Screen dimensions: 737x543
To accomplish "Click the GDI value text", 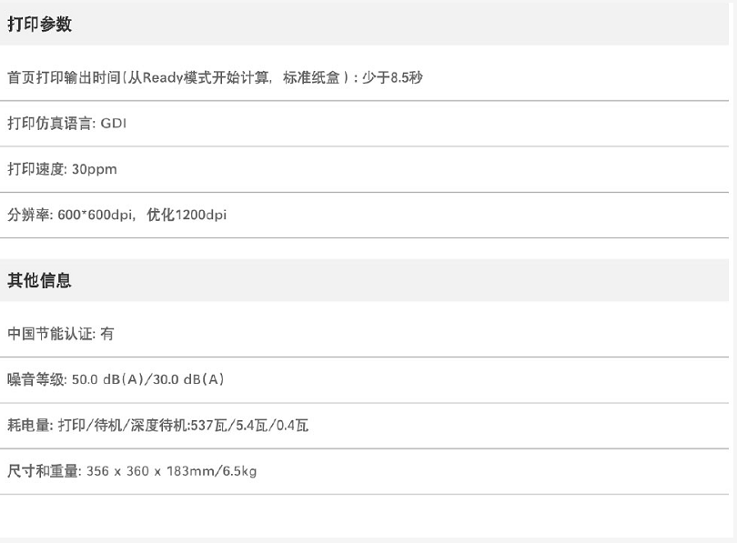I will [x=113, y=124].
